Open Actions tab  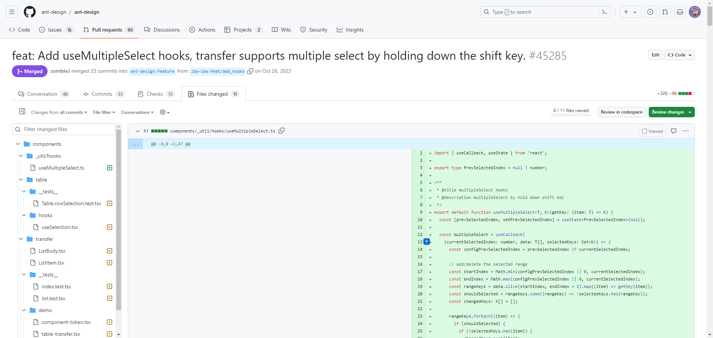[x=202, y=30]
